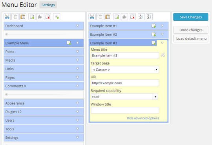
Task: Select the Users menu item
Action: click(44, 120)
